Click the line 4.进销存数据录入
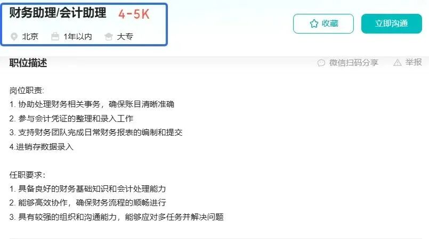Screen dimensions: 429x239 (x=42, y=147)
